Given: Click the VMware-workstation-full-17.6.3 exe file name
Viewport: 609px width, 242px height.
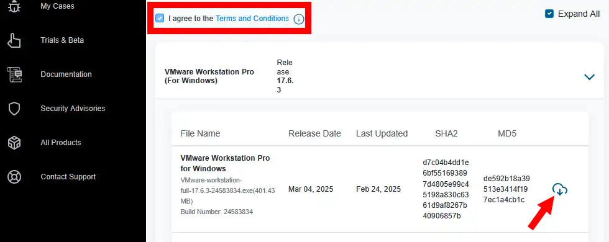Looking at the screenshot, I should click(x=227, y=191).
